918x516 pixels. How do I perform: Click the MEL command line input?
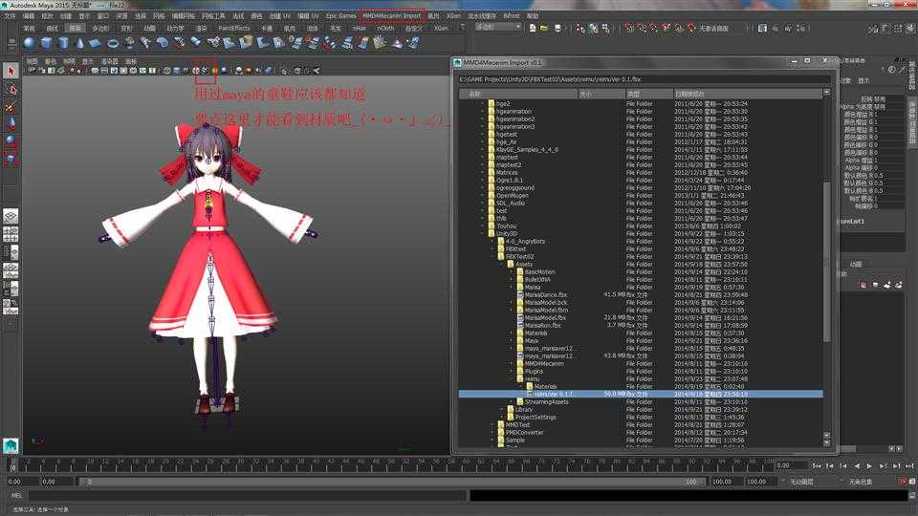pos(247,496)
